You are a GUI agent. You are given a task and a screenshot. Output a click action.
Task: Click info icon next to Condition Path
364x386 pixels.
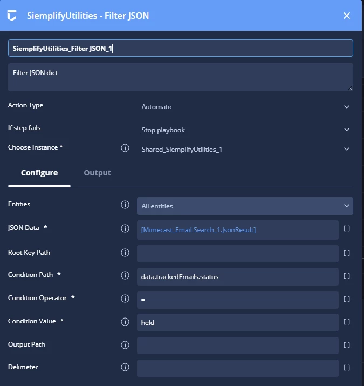click(x=125, y=275)
